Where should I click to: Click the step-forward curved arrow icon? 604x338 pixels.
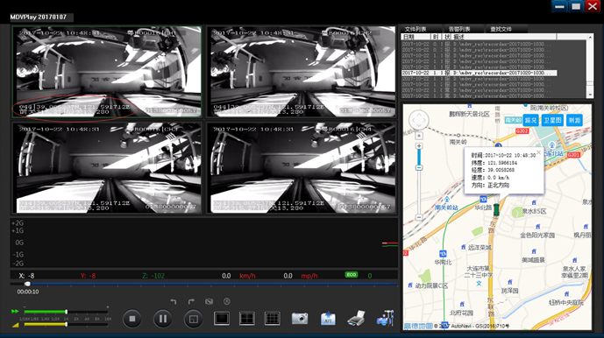(x=191, y=301)
